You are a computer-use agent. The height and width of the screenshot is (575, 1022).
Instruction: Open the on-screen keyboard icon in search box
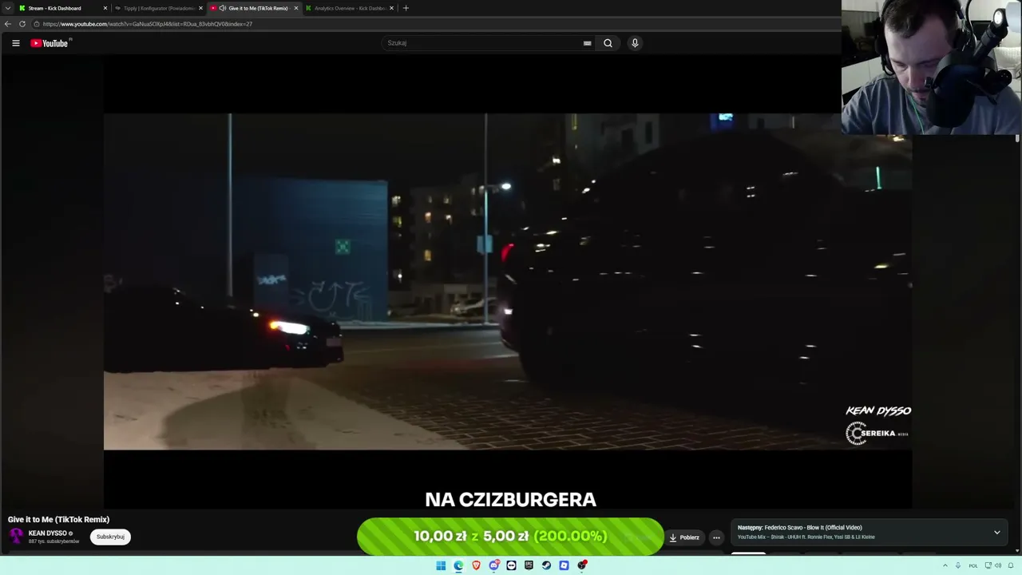pos(588,43)
